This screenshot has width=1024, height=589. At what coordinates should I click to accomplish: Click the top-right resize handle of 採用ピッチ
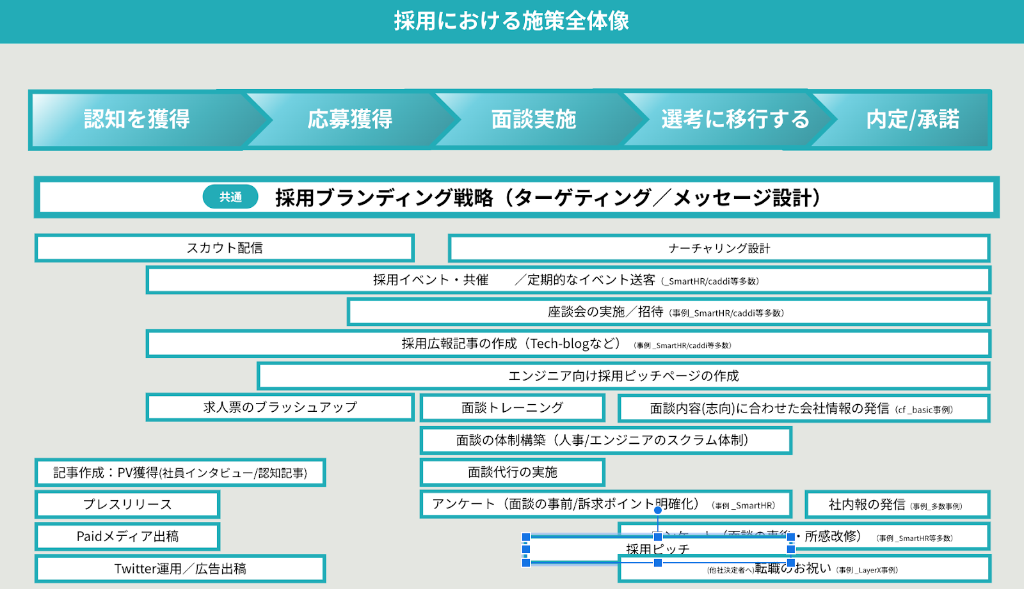coord(791,537)
